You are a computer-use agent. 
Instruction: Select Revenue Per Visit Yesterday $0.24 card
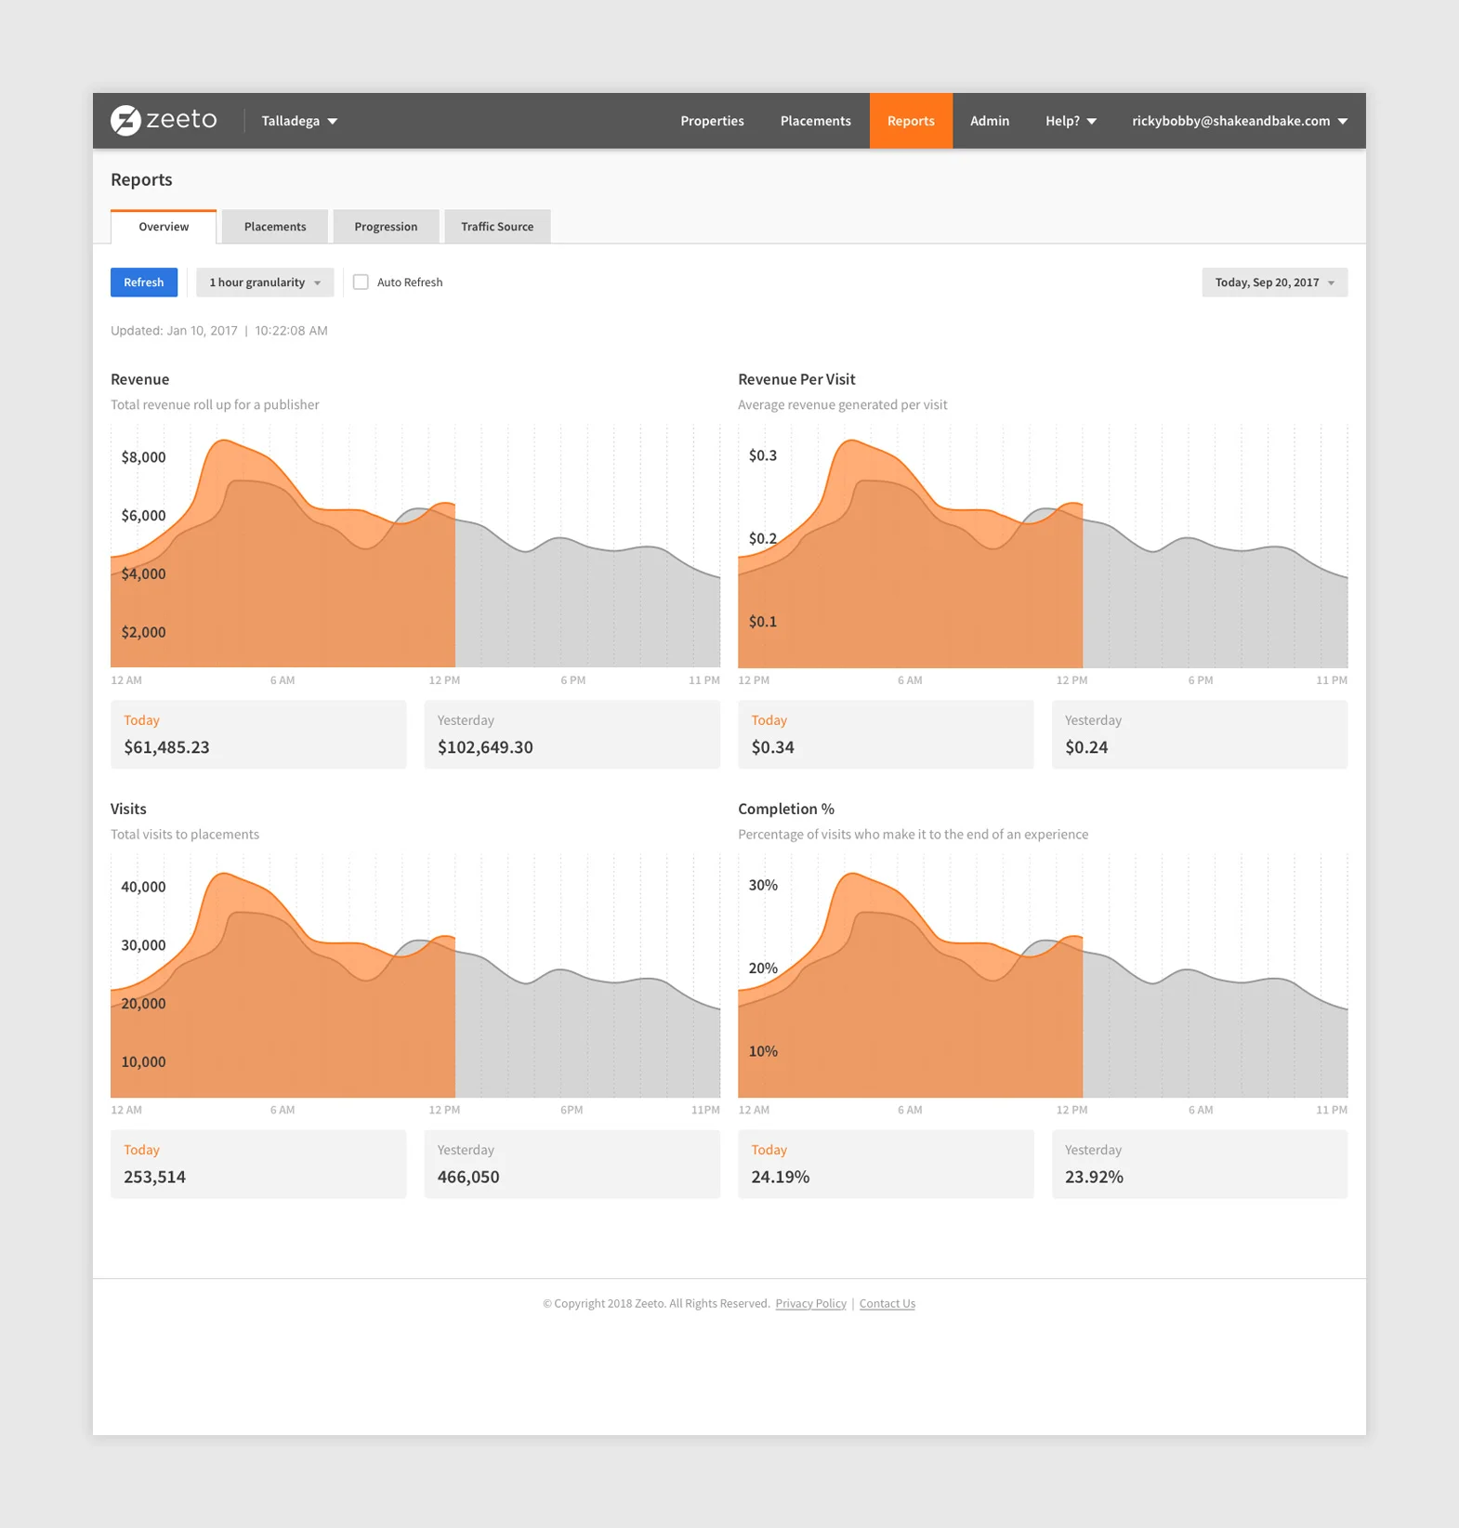(1200, 734)
